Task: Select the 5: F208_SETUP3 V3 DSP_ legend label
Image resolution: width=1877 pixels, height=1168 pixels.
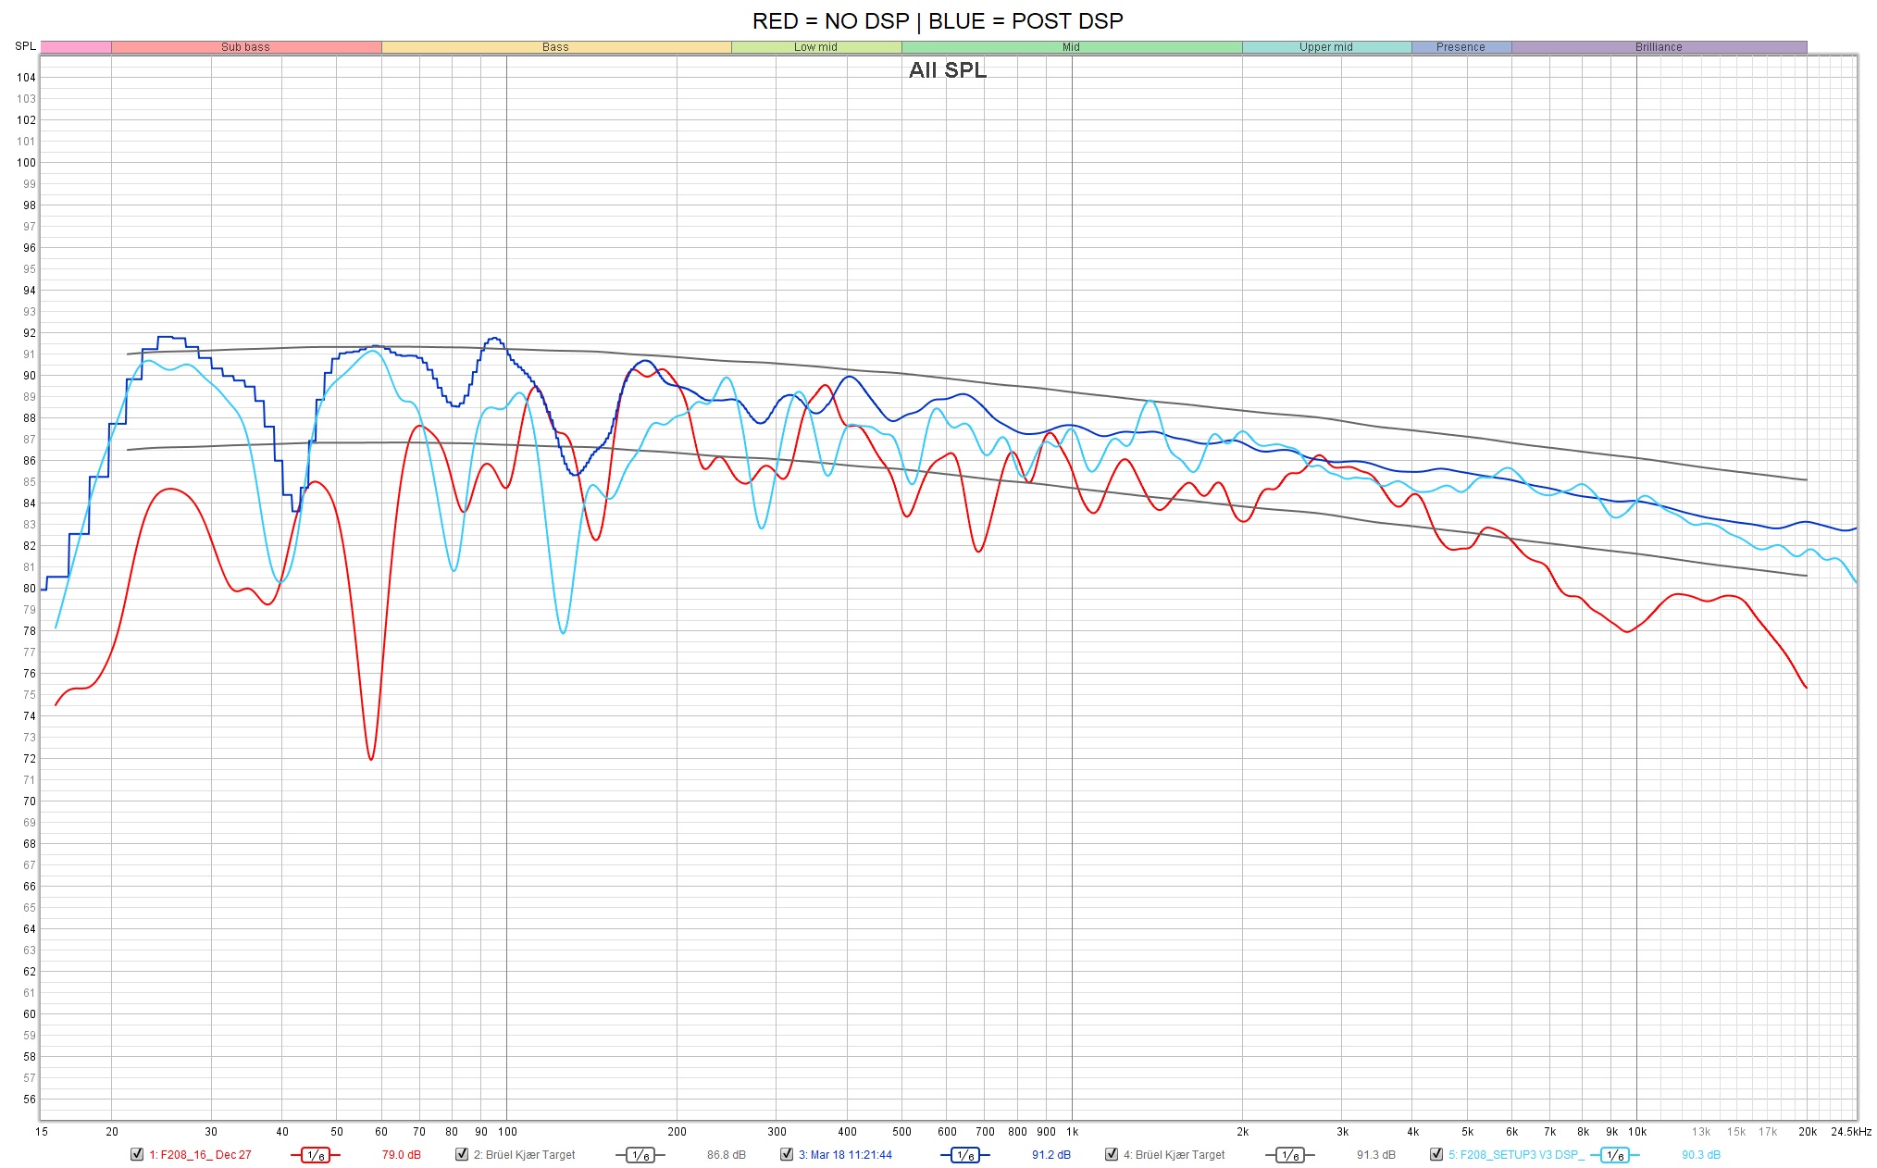Action: (x=1516, y=1155)
